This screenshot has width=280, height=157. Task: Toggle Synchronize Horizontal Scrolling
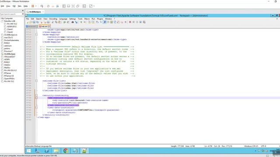tap(92, 22)
